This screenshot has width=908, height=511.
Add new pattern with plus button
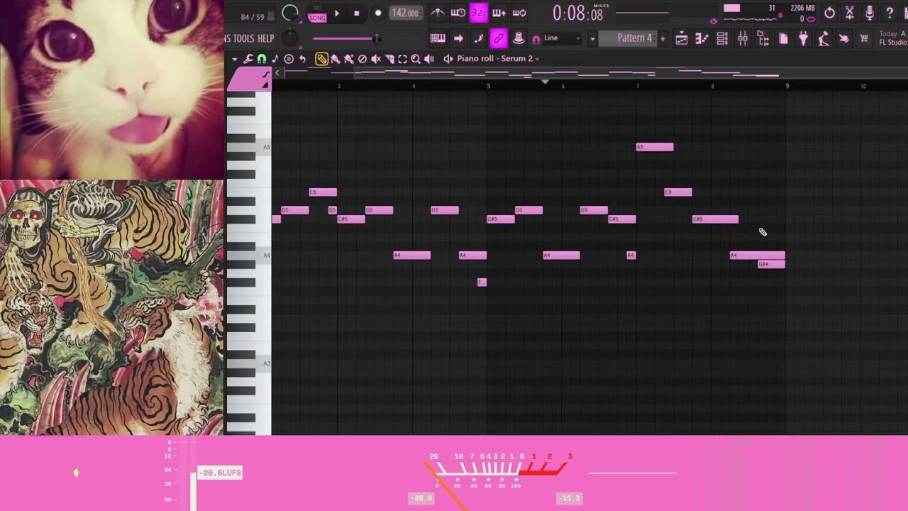tap(663, 38)
